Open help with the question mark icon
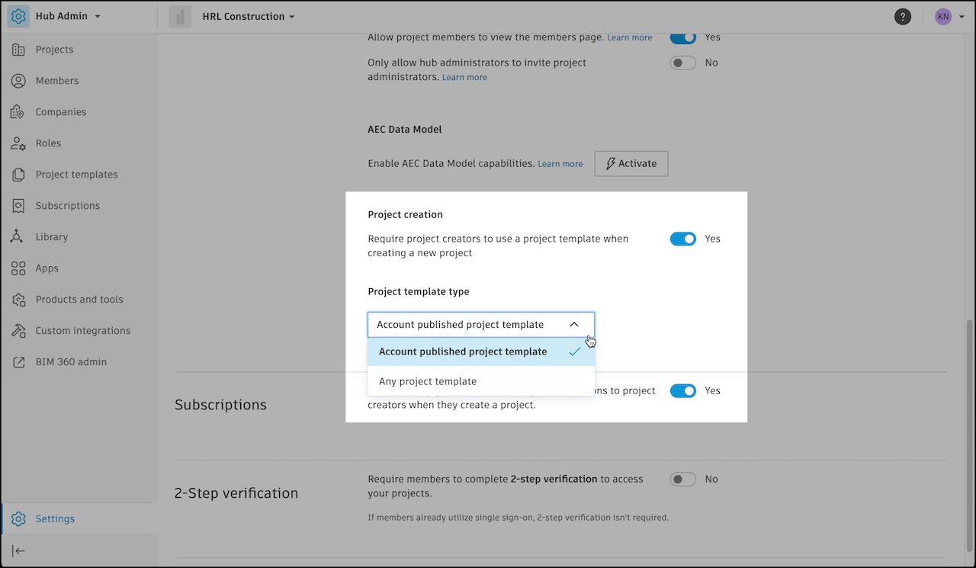The width and height of the screenshot is (976, 568). (903, 17)
